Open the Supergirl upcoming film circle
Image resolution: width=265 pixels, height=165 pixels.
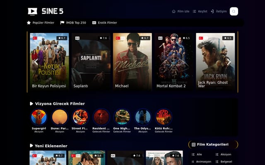[x=39, y=117]
